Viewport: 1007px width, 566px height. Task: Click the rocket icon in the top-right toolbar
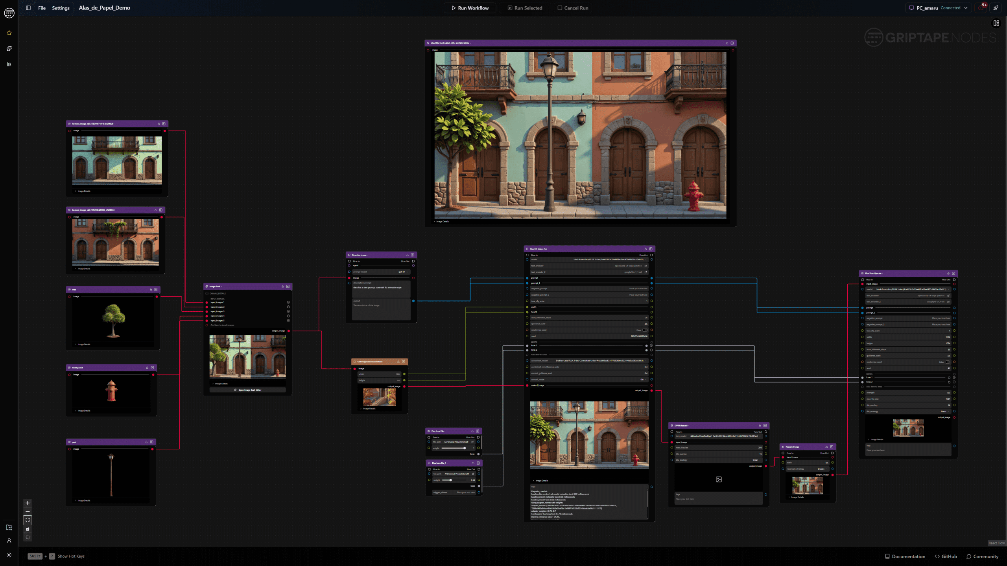(996, 7)
